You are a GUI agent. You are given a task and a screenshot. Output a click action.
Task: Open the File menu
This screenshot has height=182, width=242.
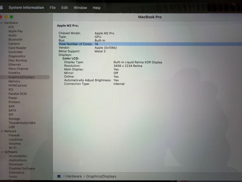point(52,8)
